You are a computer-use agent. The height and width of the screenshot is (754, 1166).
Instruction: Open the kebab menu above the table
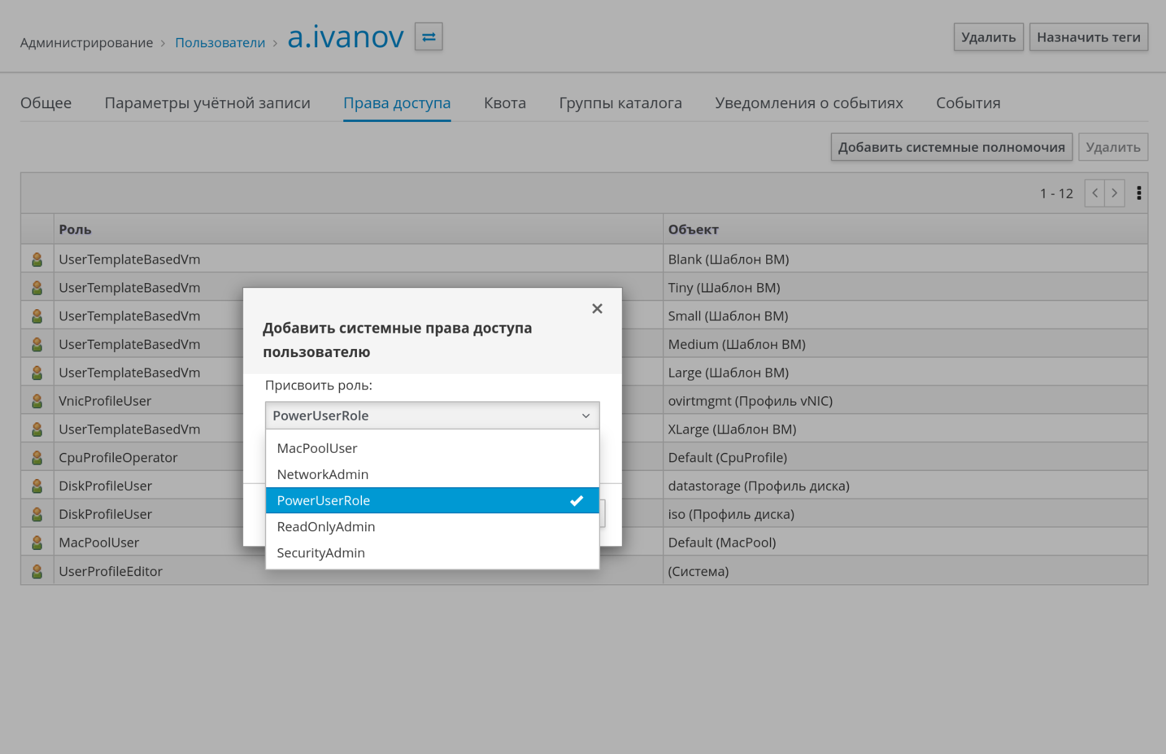click(x=1139, y=193)
